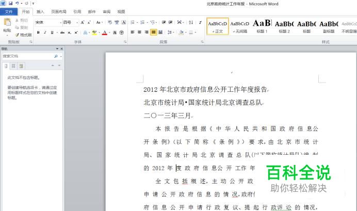Viewport: 357px width, 211px height.
Task: Apply strikethrough formatting
Action: tap(62, 33)
